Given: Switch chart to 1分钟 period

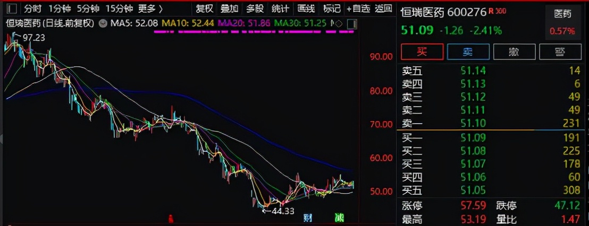Looking at the screenshot, I should tap(60, 8).
